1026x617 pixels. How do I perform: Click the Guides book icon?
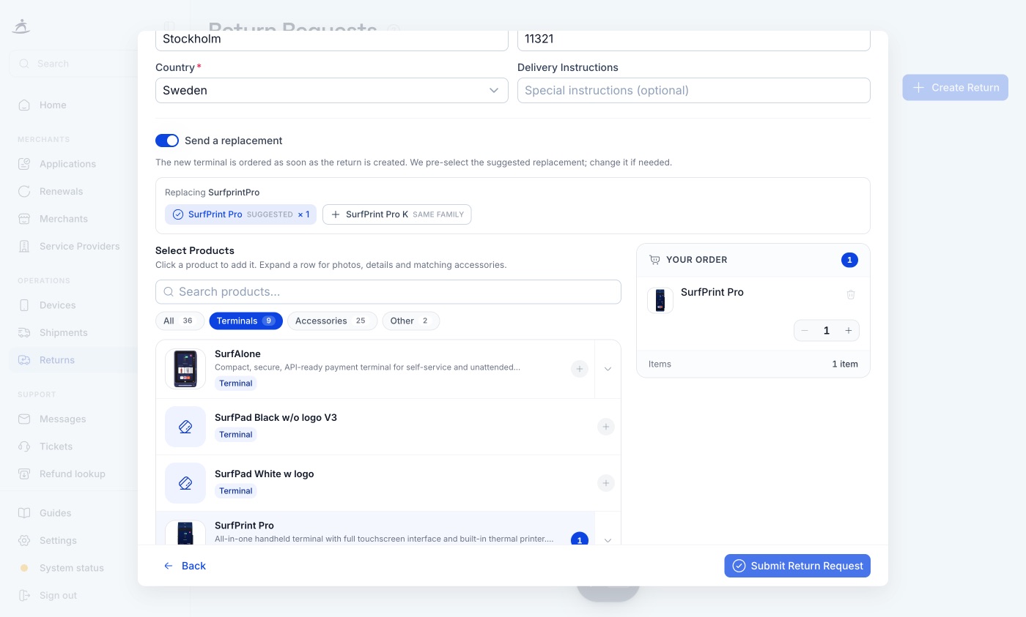[24, 513]
